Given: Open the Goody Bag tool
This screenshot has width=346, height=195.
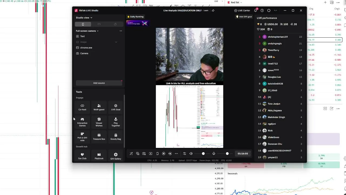Looking at the screenshot, I should [116, 137].
